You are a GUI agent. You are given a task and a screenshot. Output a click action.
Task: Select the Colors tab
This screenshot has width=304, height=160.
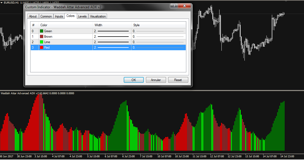click(71, 16)
